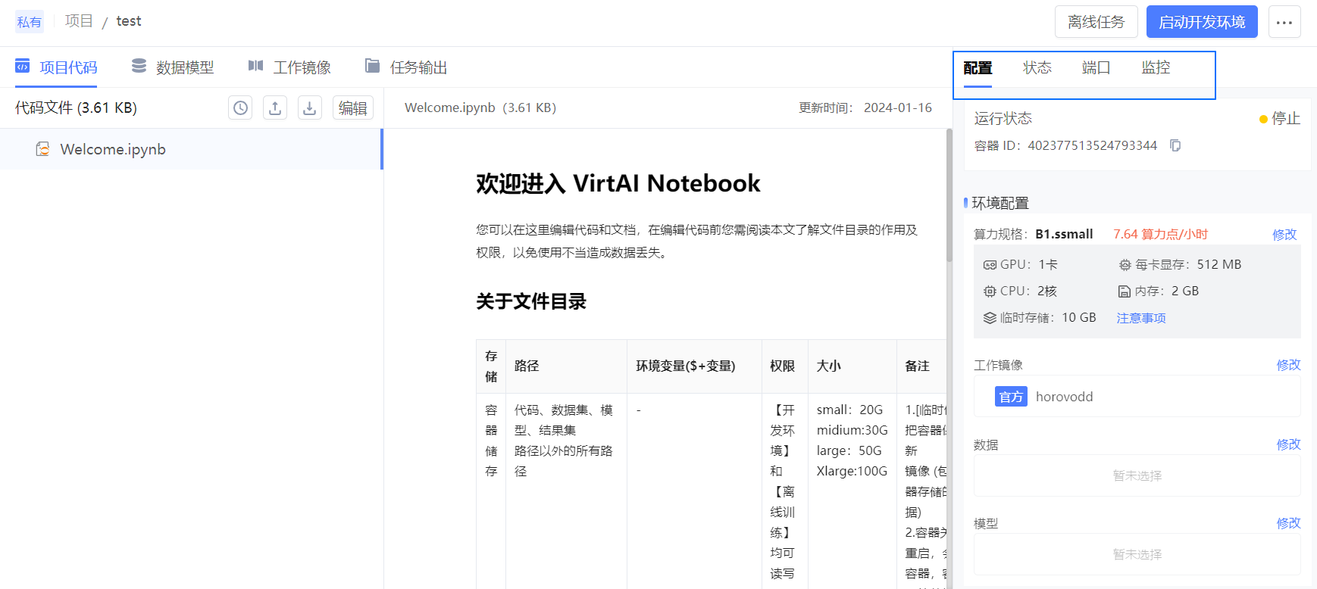Click the download file icon
Screen dimensions: 1317x589
pos(310,108)
